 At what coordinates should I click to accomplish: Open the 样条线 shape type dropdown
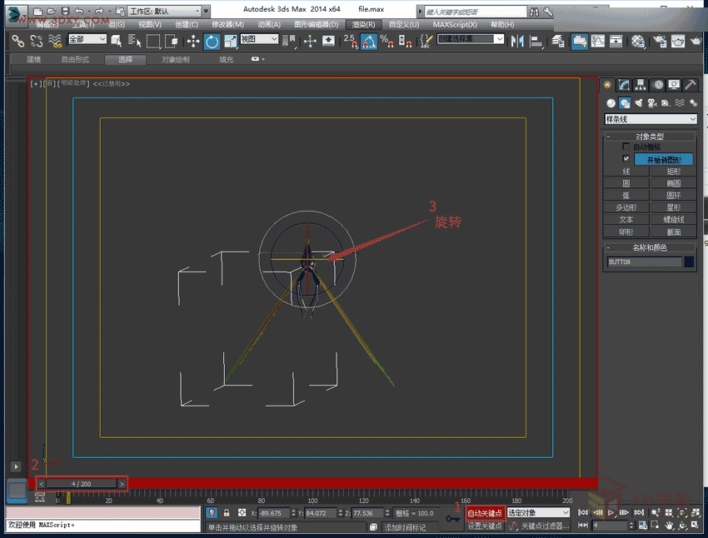pyautogui.click(x=650, y=119)
